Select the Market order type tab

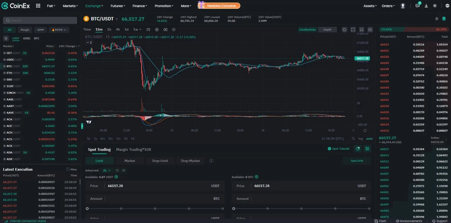(129, 161)
